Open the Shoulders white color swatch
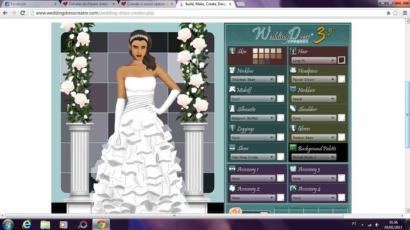The height and width of the screenshot is (230, 410). coord(341,118)
